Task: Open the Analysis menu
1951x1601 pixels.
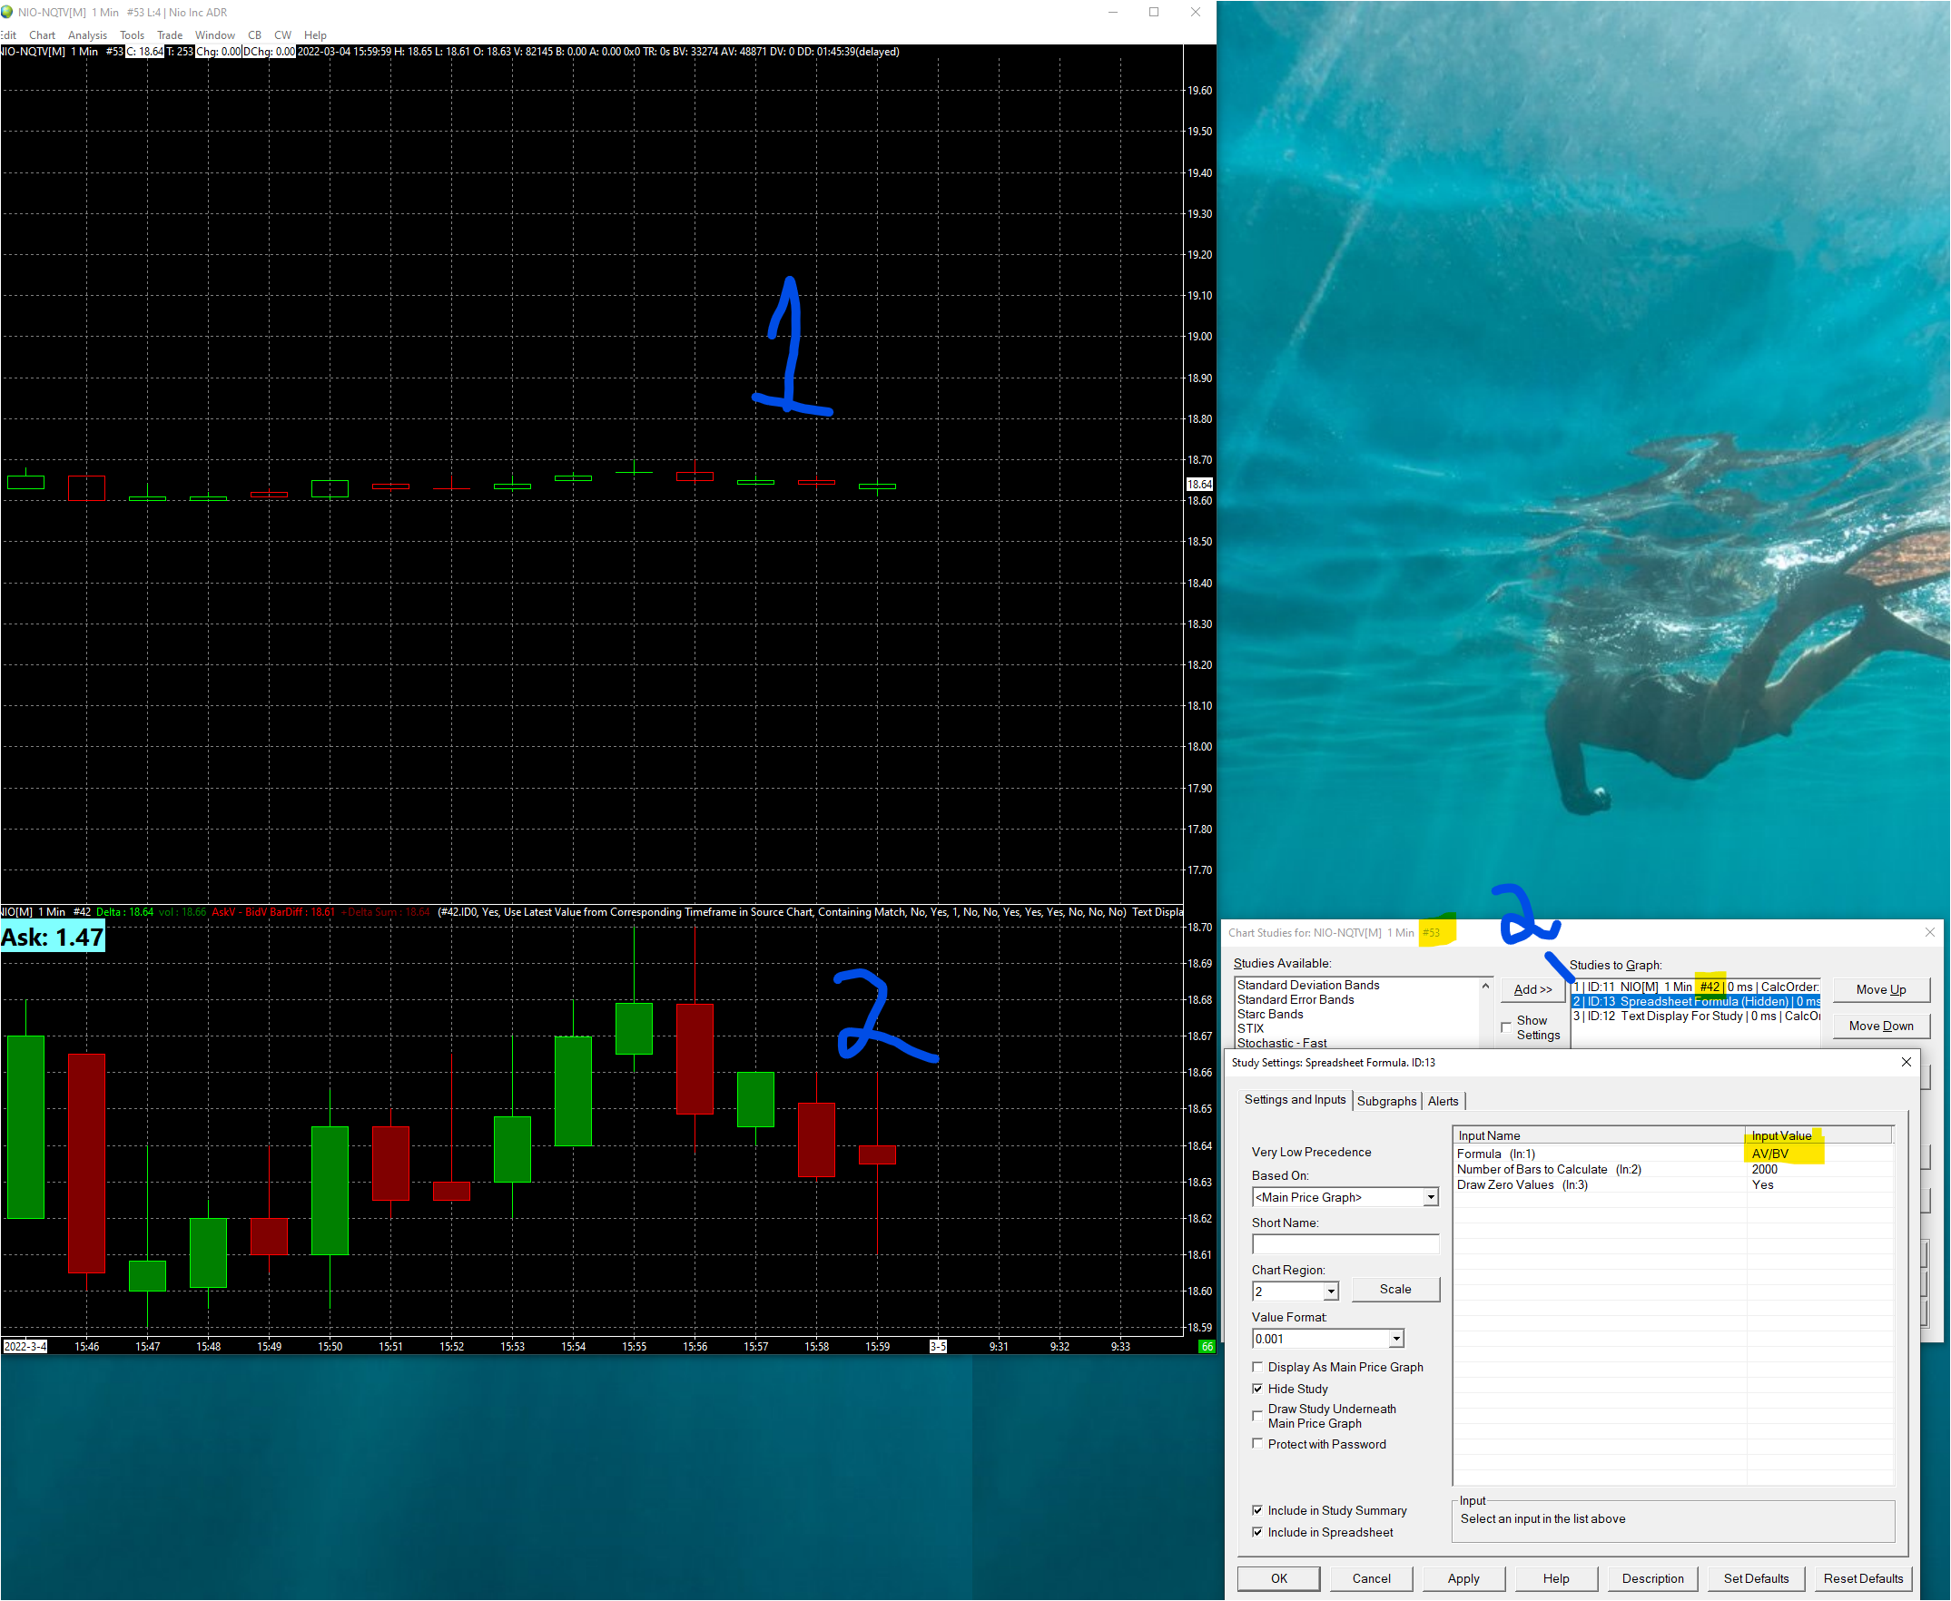Action: tap(87, 35)
